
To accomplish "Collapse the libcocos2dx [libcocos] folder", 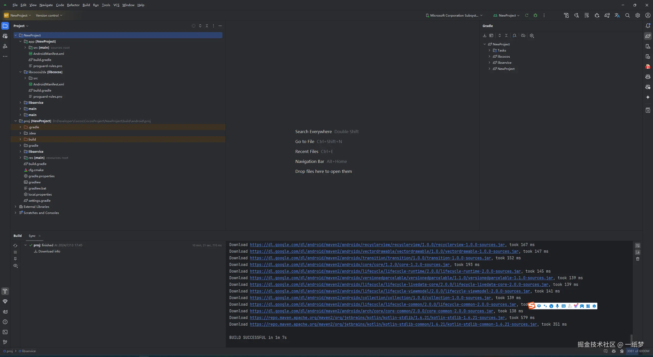I will [20, 72].
